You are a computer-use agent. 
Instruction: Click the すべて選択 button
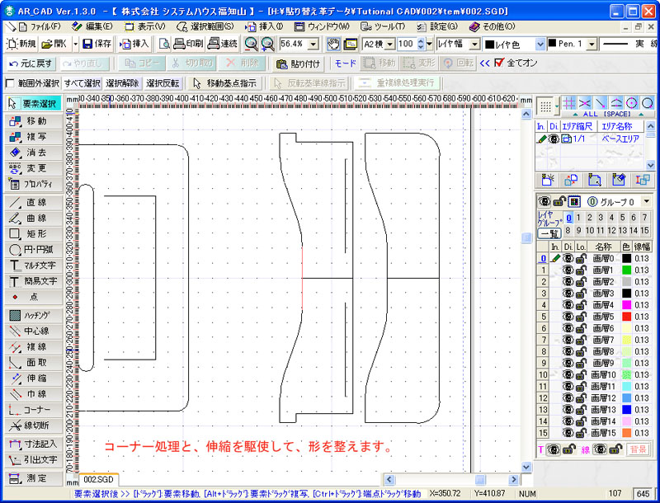click(x=82, y=83)
